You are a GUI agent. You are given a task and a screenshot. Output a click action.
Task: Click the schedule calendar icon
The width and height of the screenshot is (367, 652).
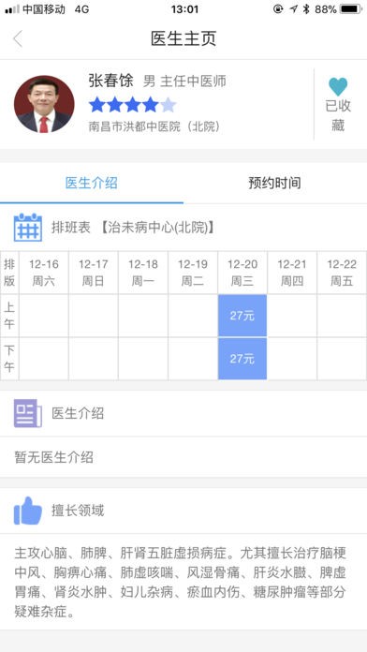[28, 228]
